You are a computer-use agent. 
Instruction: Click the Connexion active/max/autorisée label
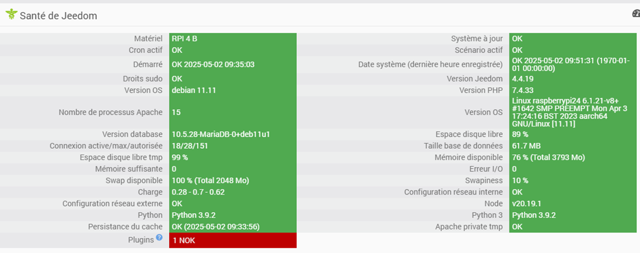pos(106,146)
